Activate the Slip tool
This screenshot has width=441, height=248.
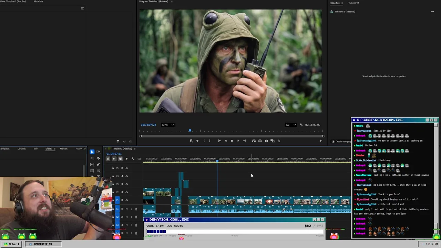[92, 164]
